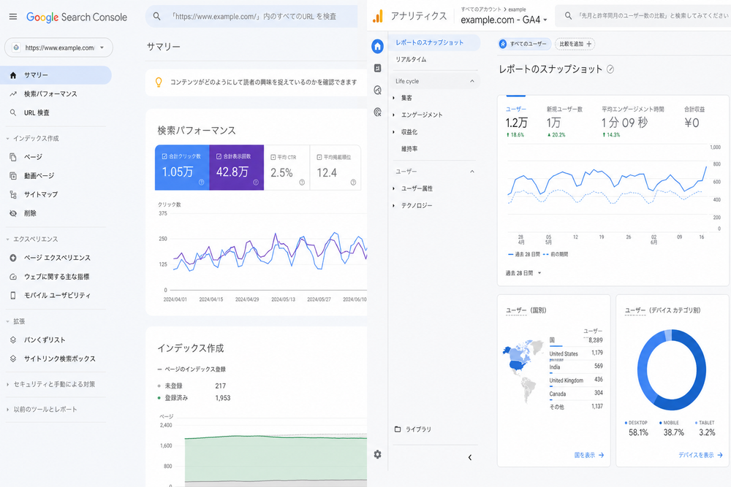731x487 pixels.
Task: Open the Analytics reports icon in rail
Action: [378, 68]
